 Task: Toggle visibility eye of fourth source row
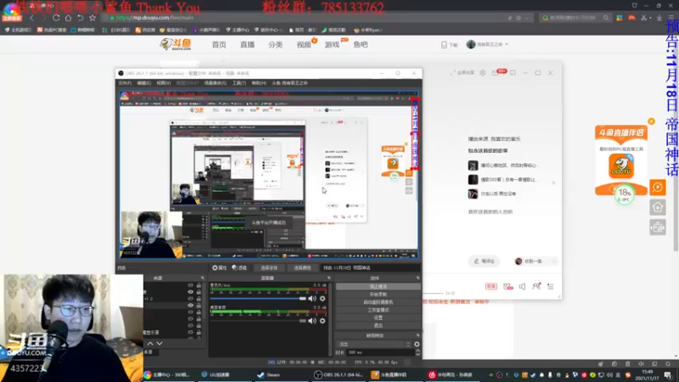click(190, 306)
